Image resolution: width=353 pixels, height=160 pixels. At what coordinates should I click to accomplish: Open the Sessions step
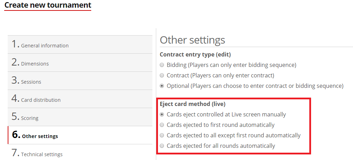click(x=31, y=82)
